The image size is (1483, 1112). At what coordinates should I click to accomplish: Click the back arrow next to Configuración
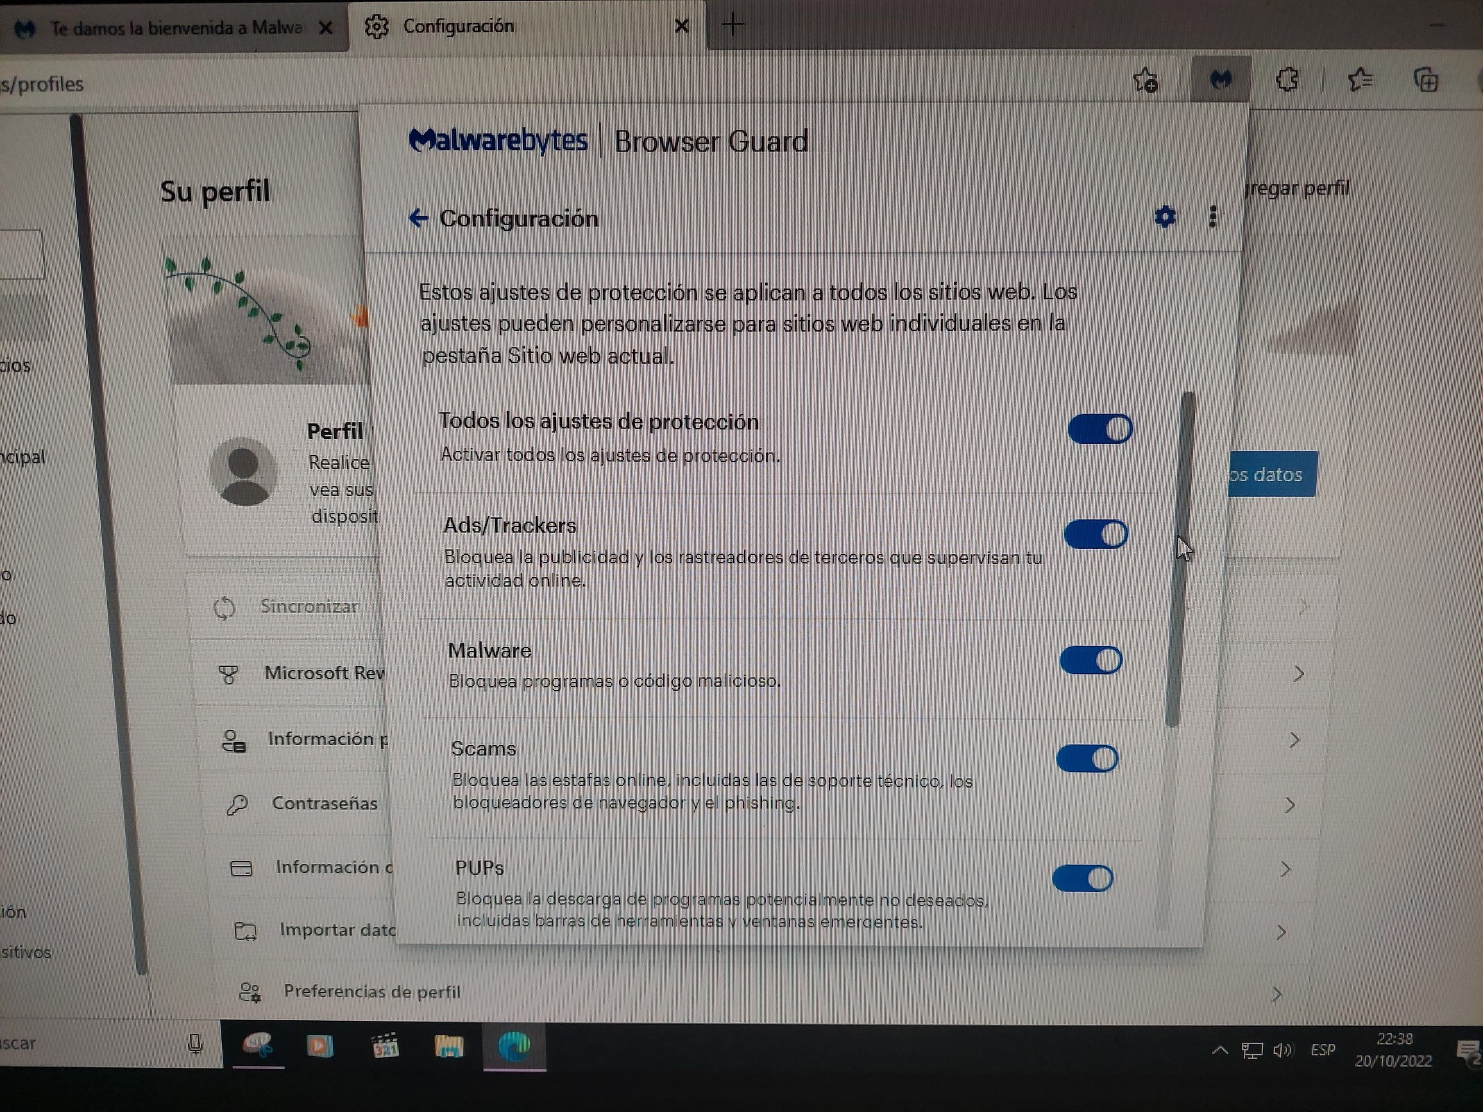tap(418, 218)
